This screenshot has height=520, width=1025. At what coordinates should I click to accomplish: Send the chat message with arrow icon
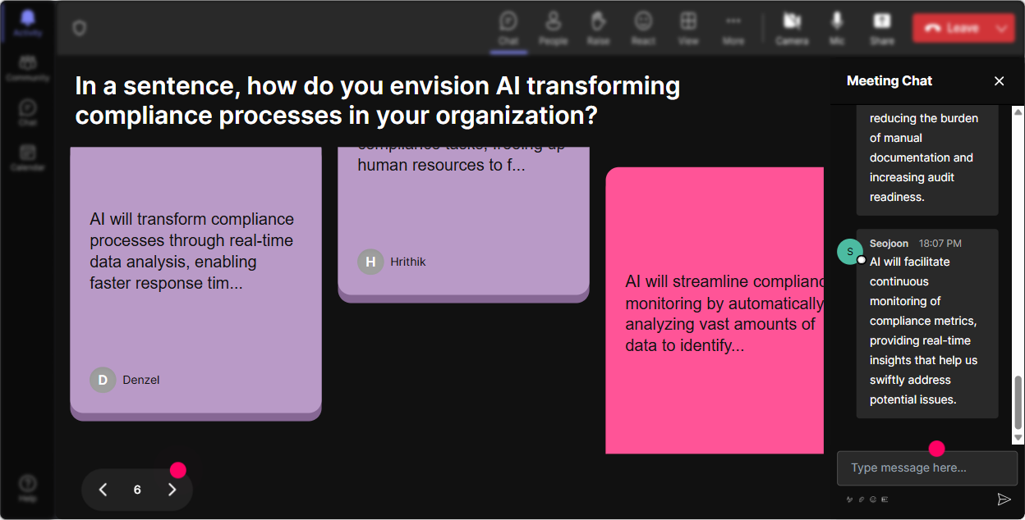tap(1003, 499)
